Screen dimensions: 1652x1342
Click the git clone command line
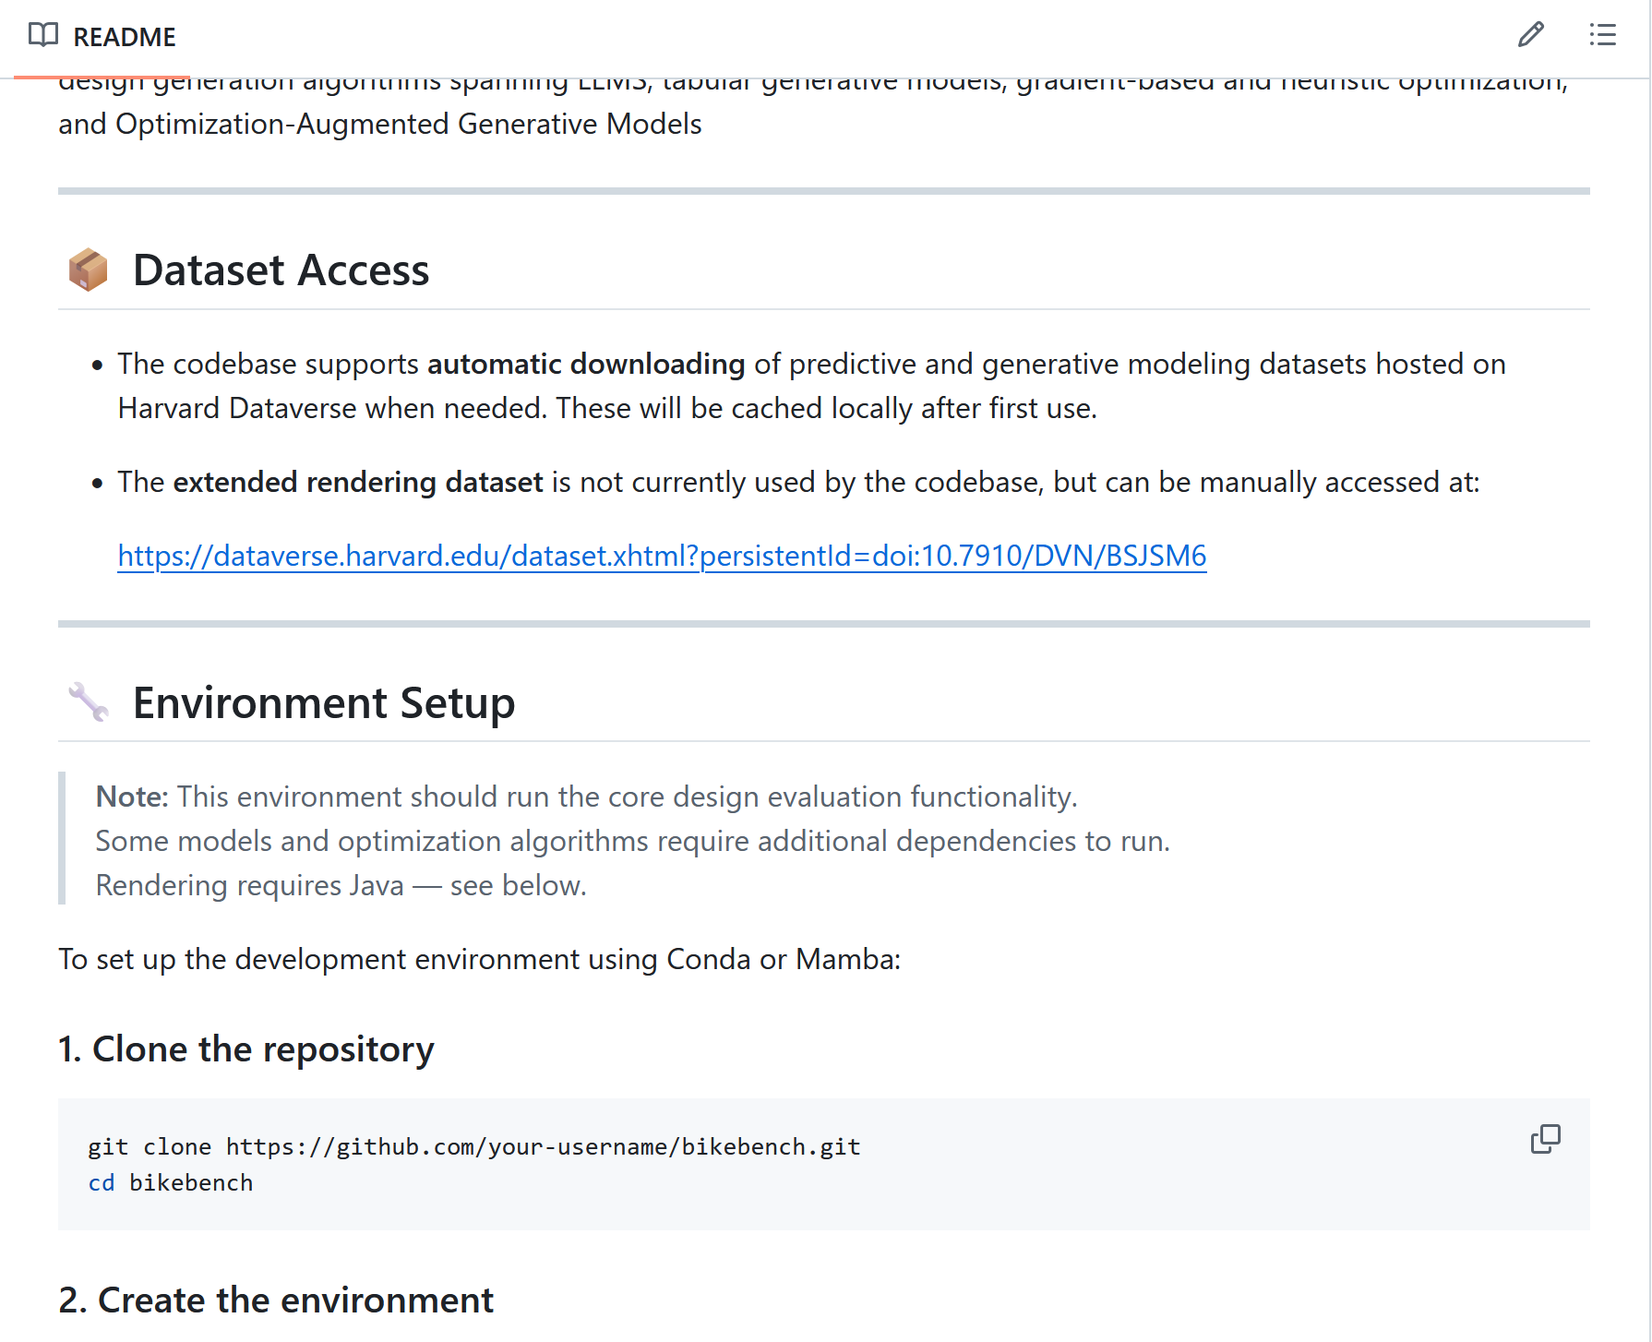click(x=473, y=1146)
